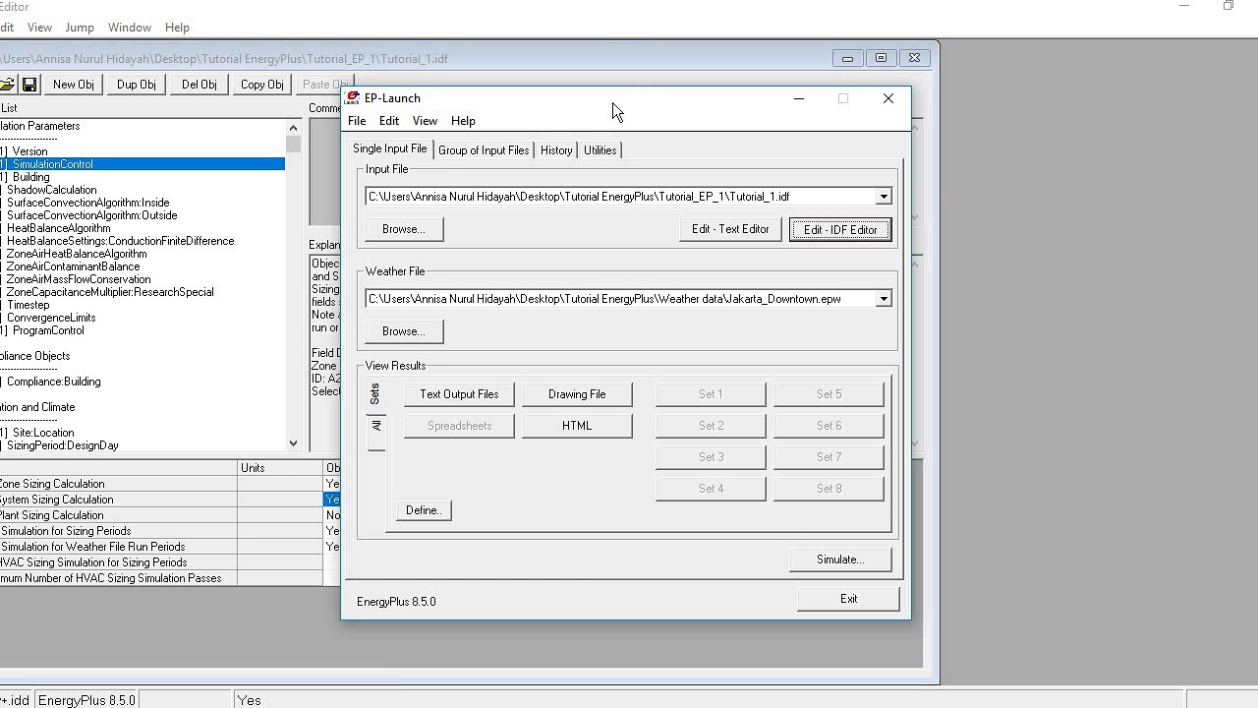Click inside the Weather File path field
This screenshot has height=708, width=1258.
[x=620, y=299]
